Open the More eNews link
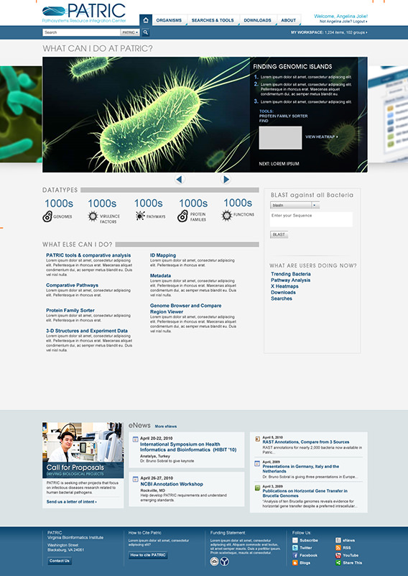 pyautogui.click(x=165, y=426)
